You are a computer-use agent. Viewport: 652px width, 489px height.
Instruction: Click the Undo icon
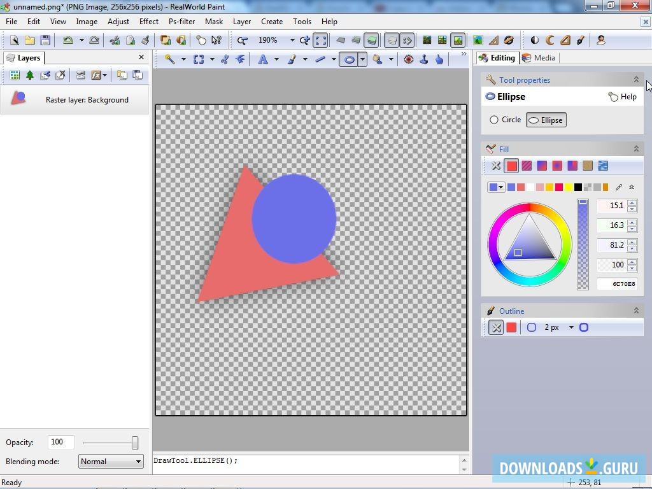point(69,39)
